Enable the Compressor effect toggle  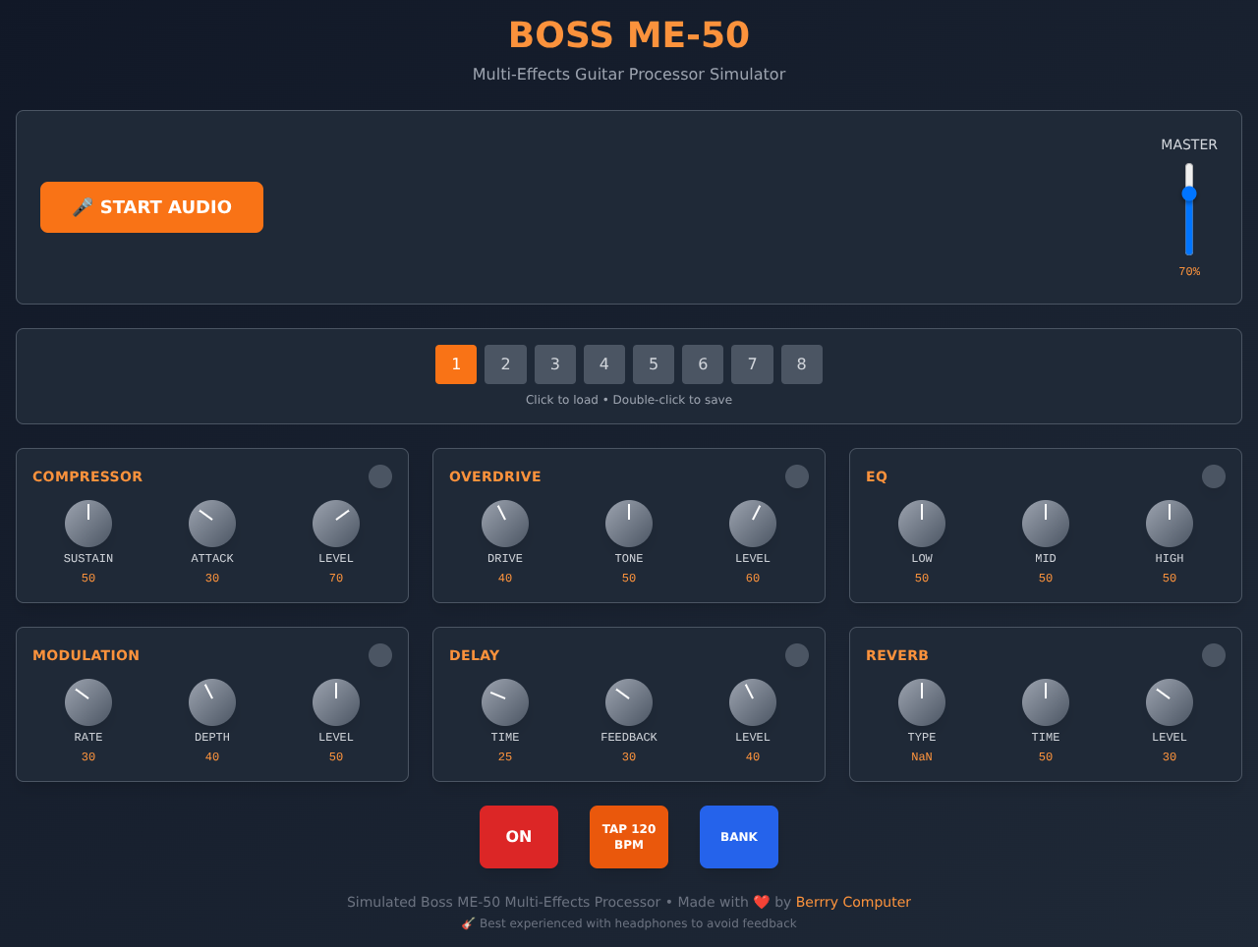click(380, 475)
